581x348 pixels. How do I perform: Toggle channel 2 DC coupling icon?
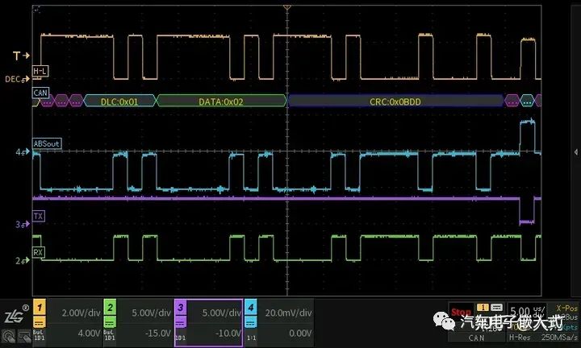click(110, 321)
